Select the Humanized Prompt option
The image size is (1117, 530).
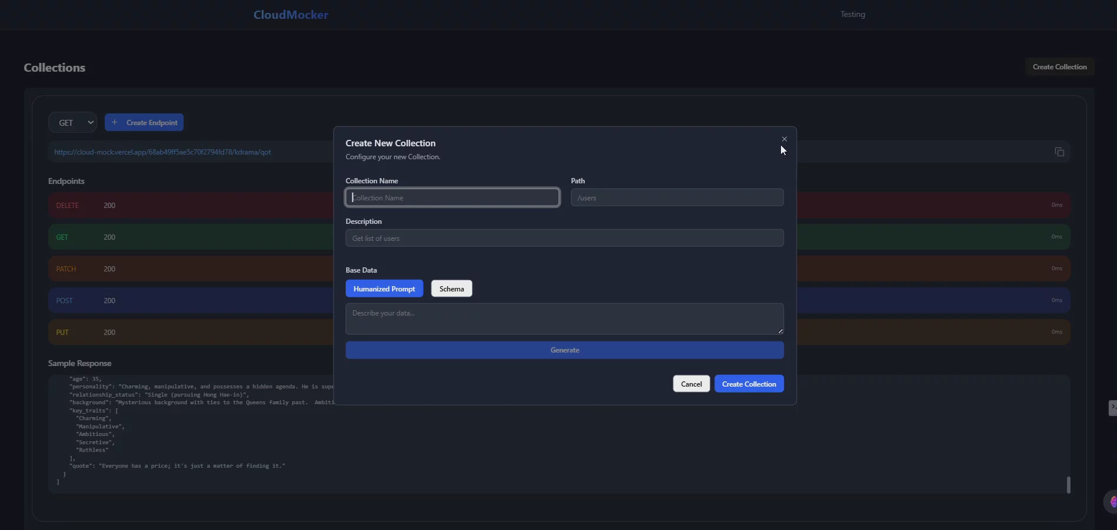(x=384, y=289)
